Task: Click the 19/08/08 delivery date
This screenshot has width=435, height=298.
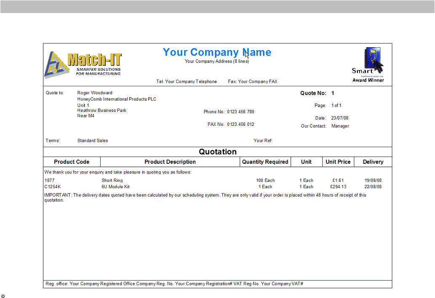Action: (373, 181)
